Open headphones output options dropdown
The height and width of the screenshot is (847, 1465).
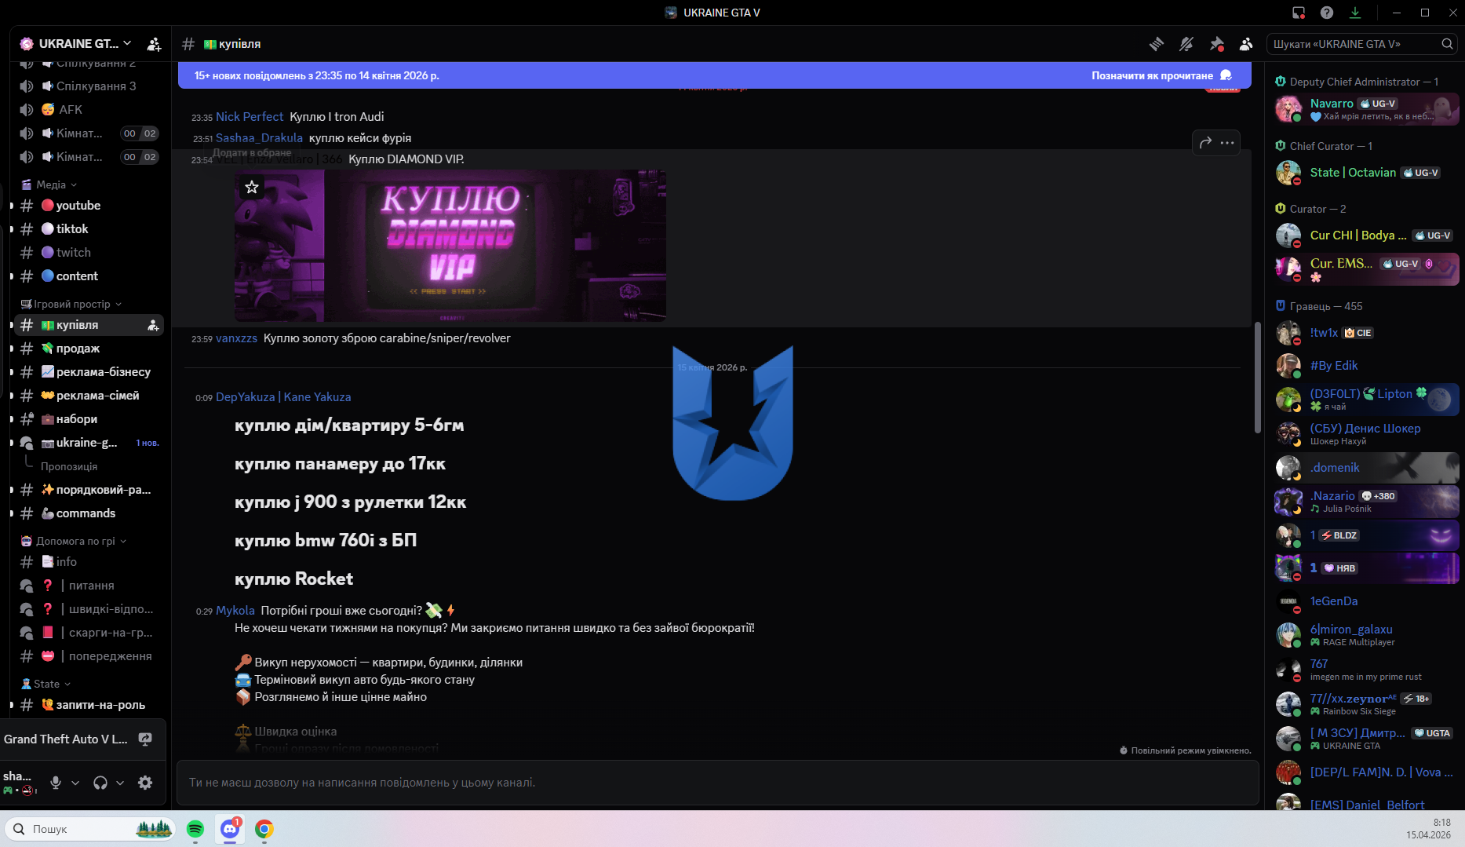point(120,783)
